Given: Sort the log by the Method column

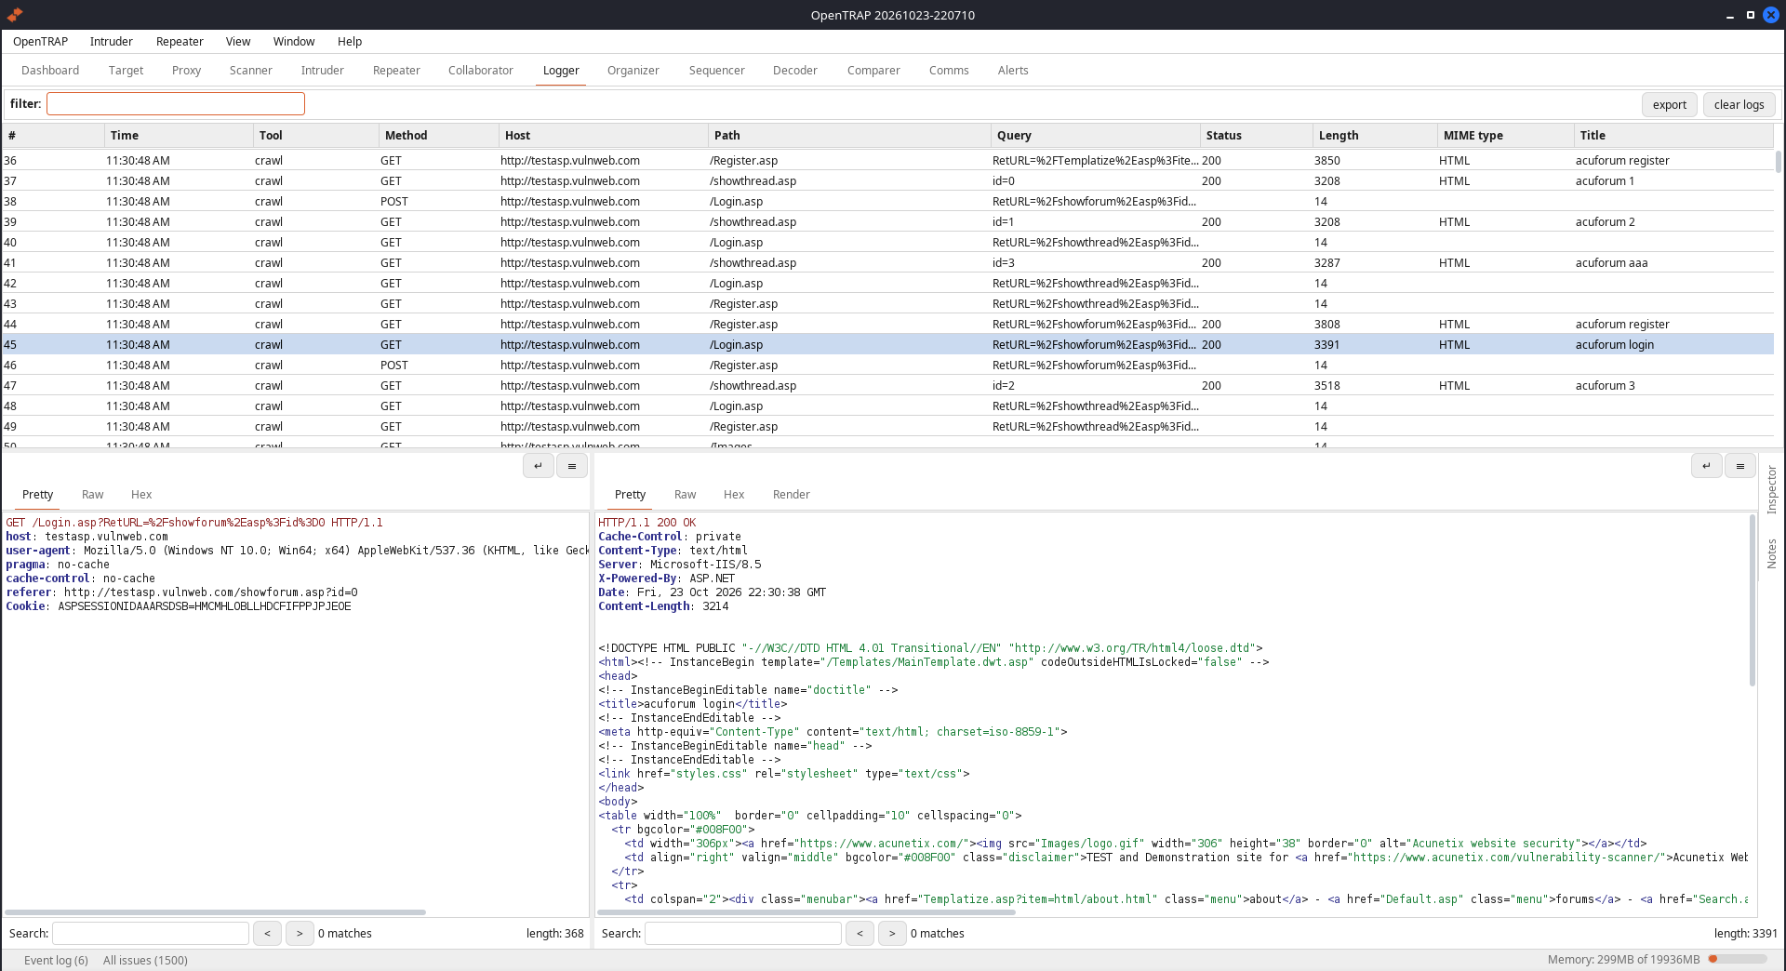Looking at the screenshot, I should [x=439, y=135].
